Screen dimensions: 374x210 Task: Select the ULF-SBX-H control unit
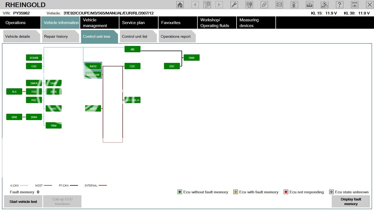point(133,100)
